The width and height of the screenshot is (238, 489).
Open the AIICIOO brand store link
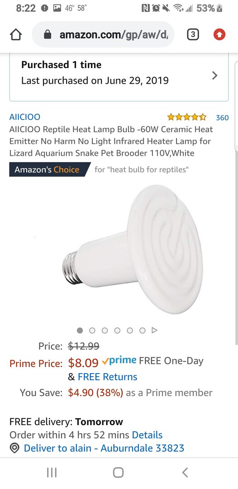click(x=24, y=117)
